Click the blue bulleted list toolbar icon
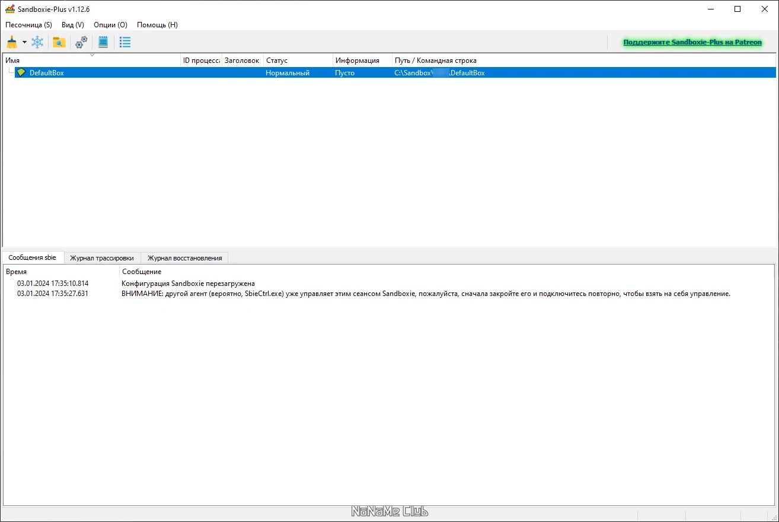The width and height of the screenshot is (779, 522). pyautogui.click(x=125, y=42)
